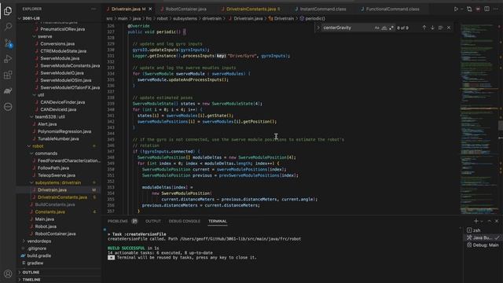Open the Explorer view in activity bar
This screenshot has height=283, width=503.
point(8,11)
